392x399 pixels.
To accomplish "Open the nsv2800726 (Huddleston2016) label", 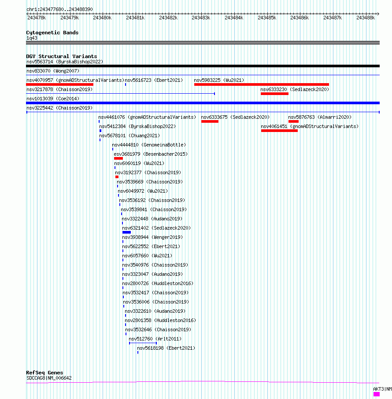I will (158, 283).
